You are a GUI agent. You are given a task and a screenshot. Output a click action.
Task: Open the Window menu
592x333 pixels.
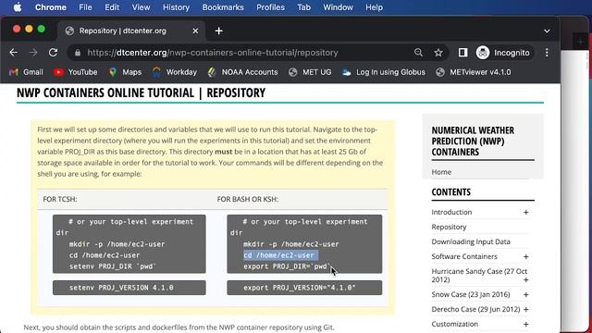click(338, 7)
